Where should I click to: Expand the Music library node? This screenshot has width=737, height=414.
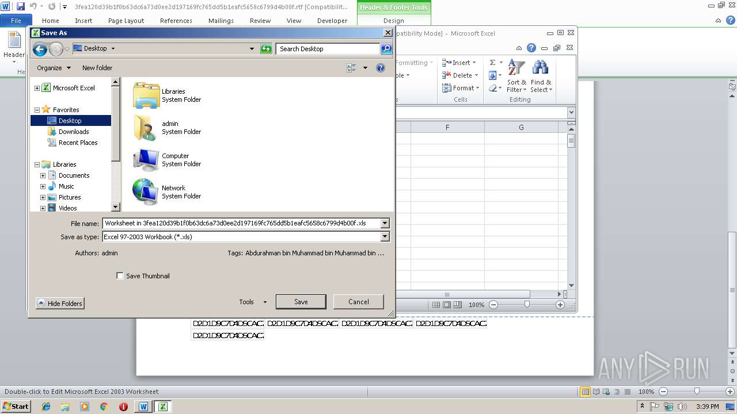[43, 186]
